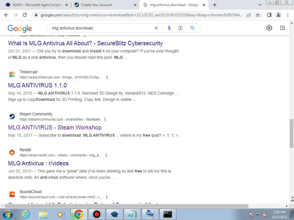The image size is (294, 220).
Task: Click the horizontal scroll right arrow
Action: tap(287, 206)
